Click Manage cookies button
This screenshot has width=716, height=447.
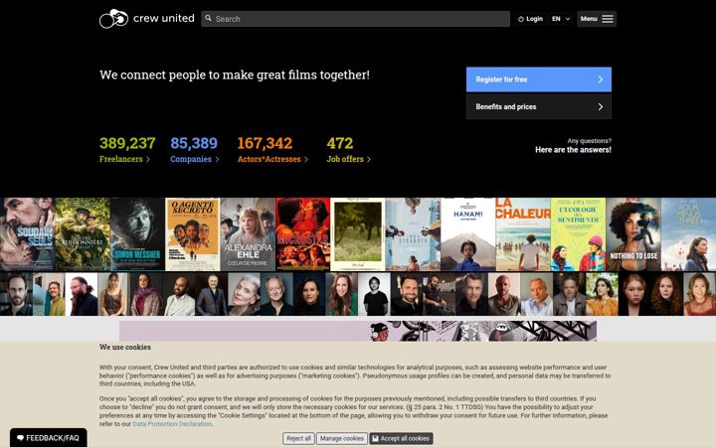click(341, 438)
